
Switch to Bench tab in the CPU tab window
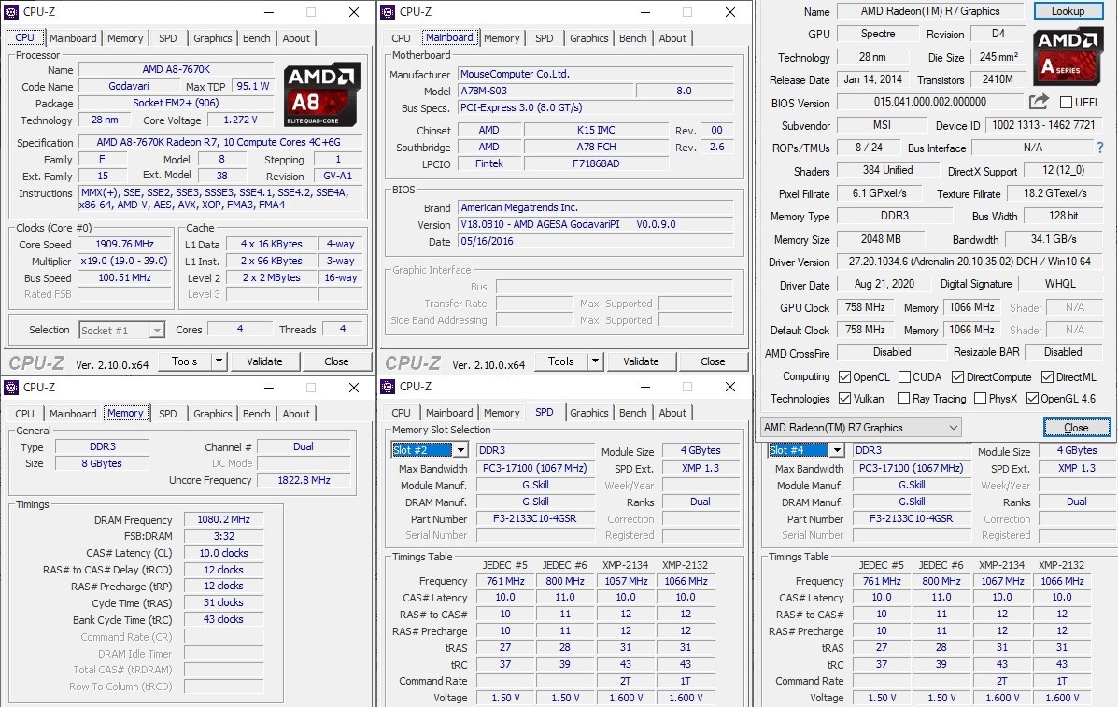tap(257, 38)
